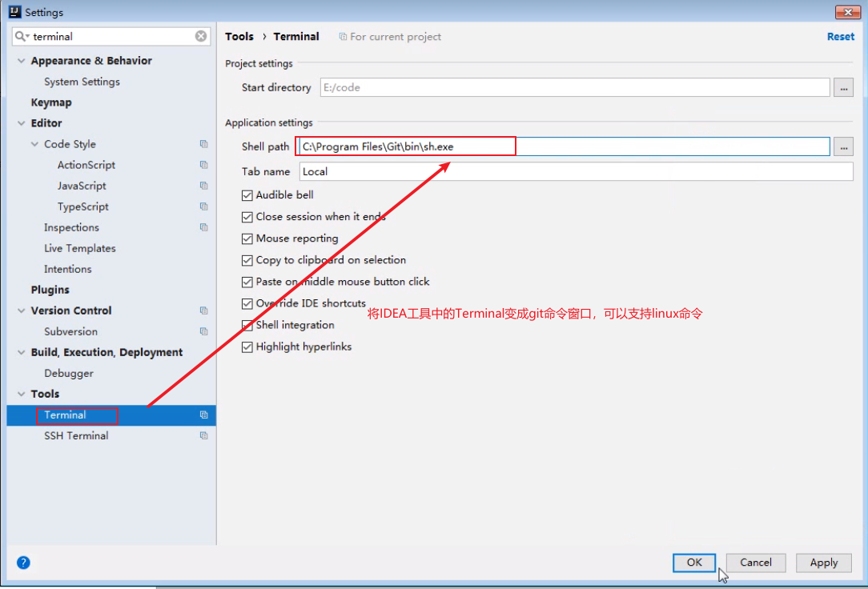Toggle Mouse reporting checkbox
Viewport: 868px width, 589px height.
pyautogui.click(x=247, y=238)
